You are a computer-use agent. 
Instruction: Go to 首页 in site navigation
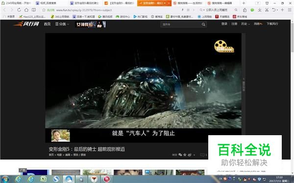[x=47, y=24]
